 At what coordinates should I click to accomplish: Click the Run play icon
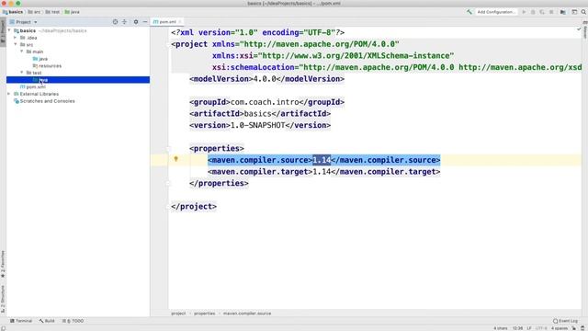tap(524, 12)
